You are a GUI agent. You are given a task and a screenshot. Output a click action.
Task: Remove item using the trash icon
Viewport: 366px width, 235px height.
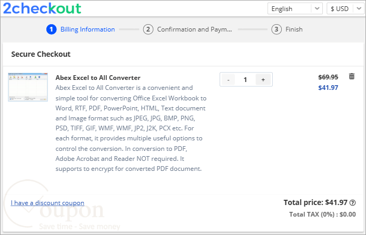352,76
